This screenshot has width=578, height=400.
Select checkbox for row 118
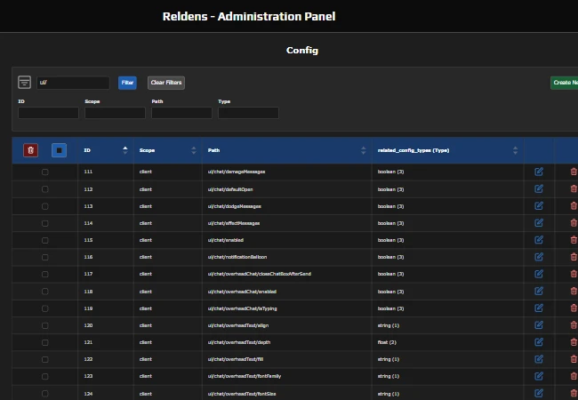45,292
